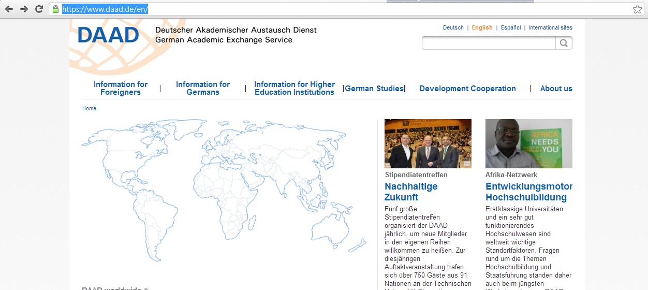Reload the page with the refresh icon

[39, 9]
